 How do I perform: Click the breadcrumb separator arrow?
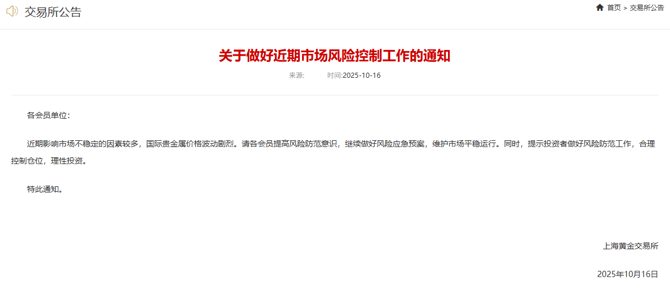[626, 8]
